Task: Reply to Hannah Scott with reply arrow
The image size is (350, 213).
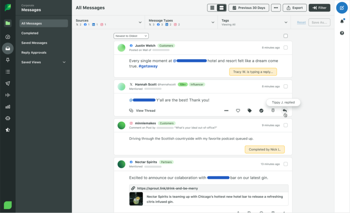Action: 285,111
